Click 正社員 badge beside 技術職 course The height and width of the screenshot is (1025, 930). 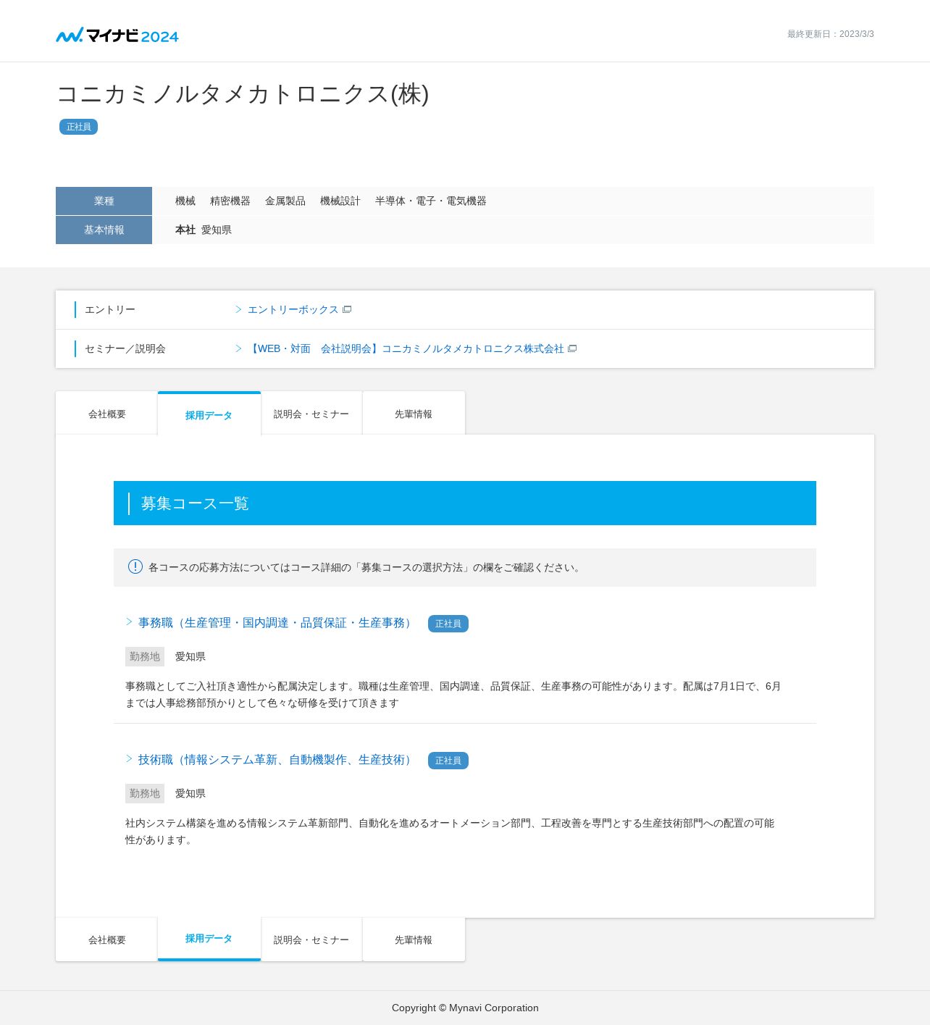tap(448, 761)
